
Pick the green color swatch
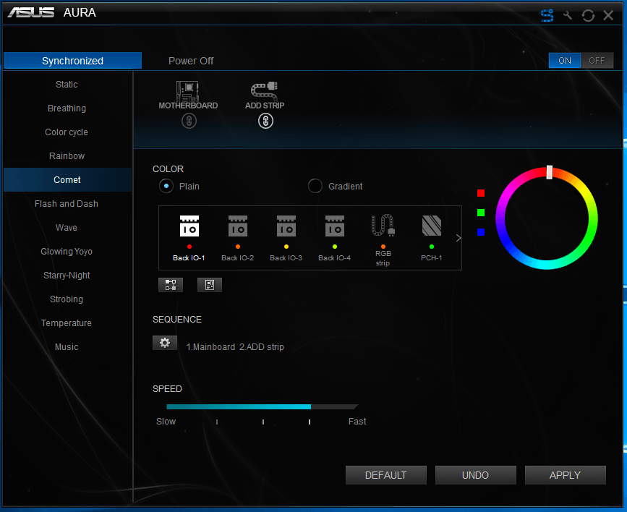[481, 213]
